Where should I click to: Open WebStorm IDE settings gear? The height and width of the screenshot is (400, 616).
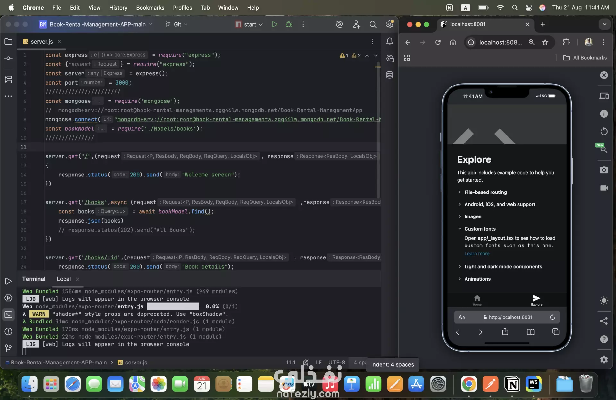(x=389, y=24)
